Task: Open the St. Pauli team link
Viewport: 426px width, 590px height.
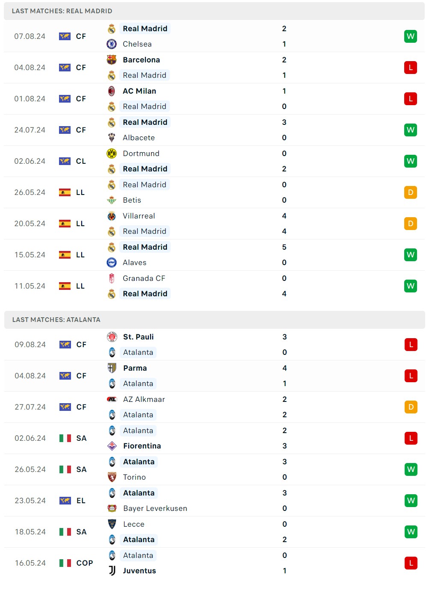Action: coord(138,337)
